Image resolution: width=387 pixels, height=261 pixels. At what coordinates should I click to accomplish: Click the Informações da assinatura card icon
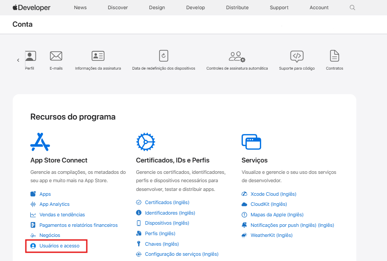click(98, 56)
